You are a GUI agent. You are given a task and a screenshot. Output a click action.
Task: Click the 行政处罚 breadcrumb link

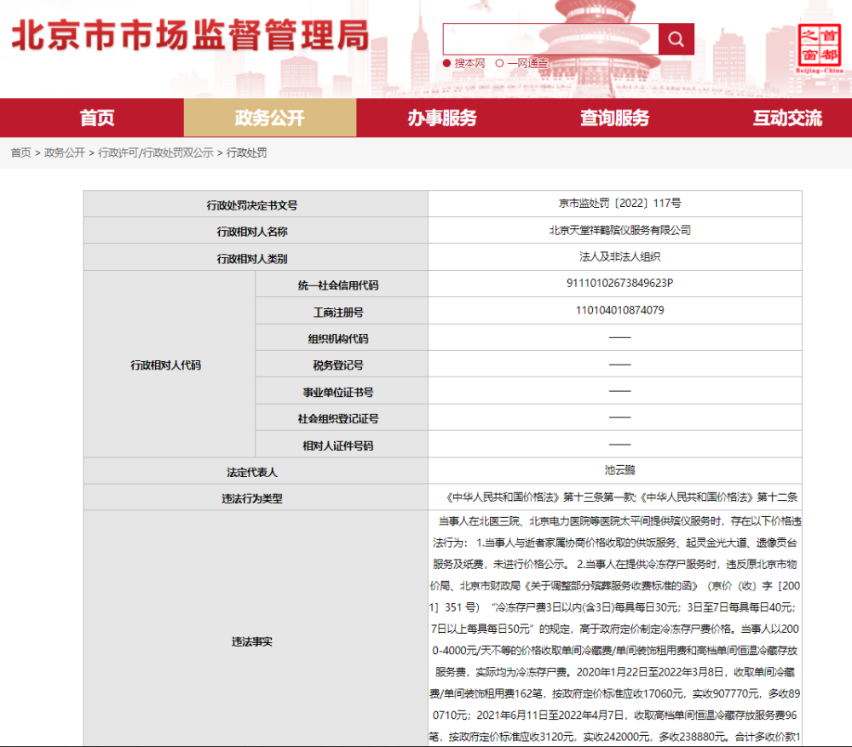pos(247,152)
